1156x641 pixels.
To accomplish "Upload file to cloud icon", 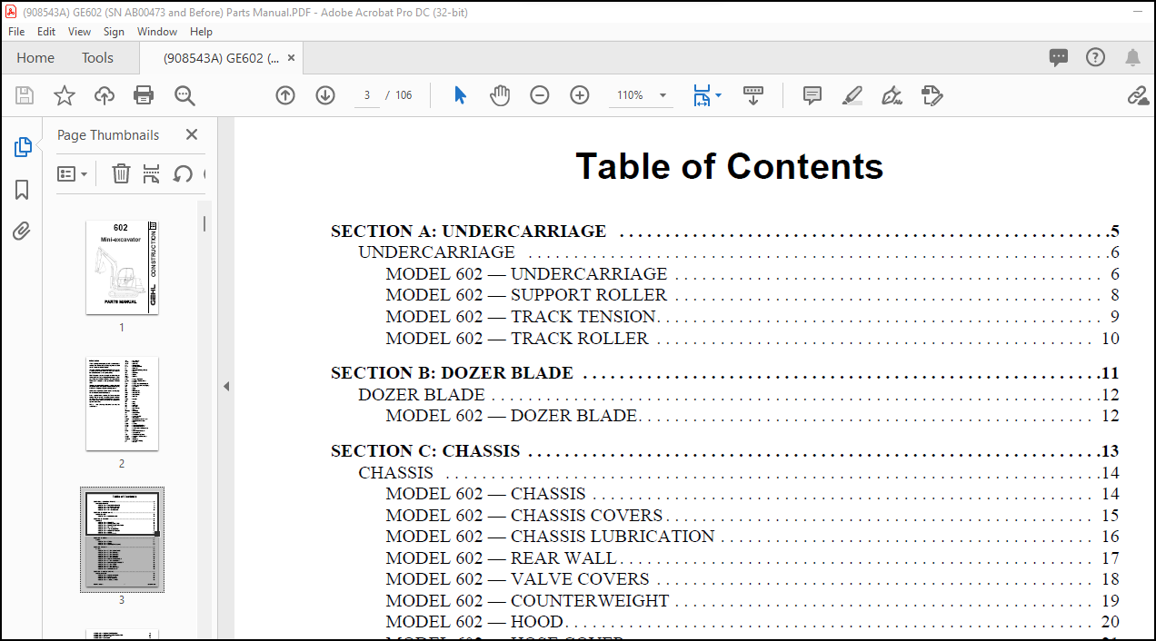I will [105, 95].
